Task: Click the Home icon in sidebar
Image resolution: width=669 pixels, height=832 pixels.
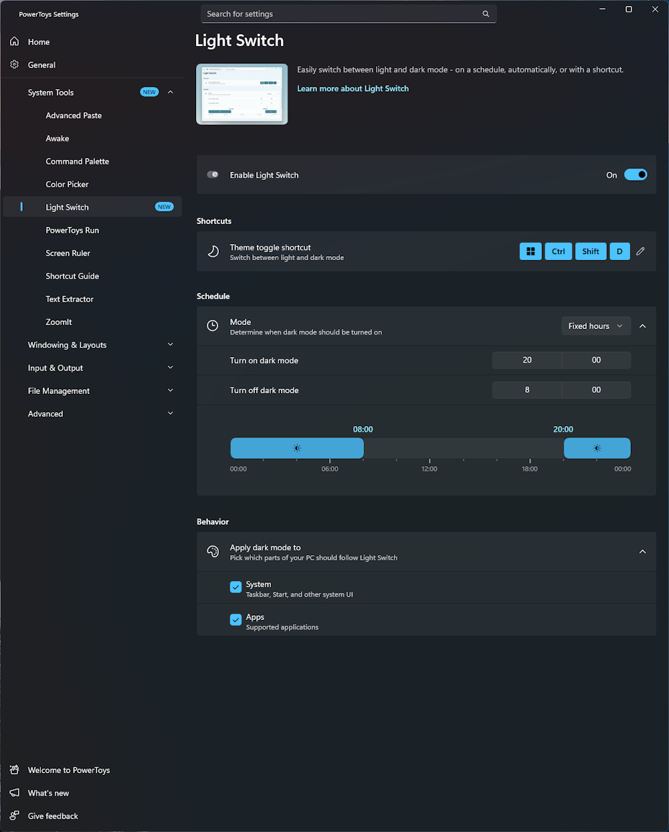Action: click(15, 41)
